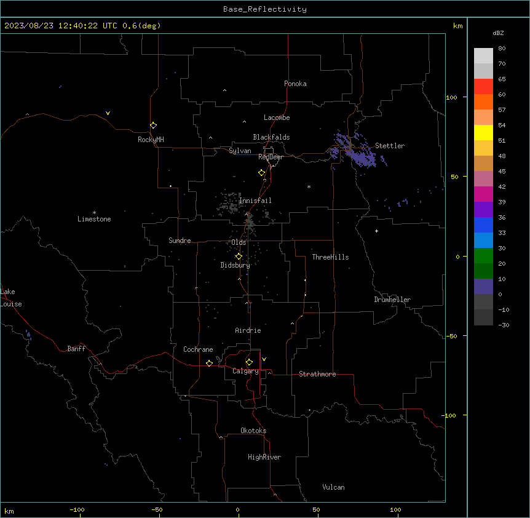Viewport: 530px width, 518px height.
Task: Click the magenta 39-42 dBZ legend swatch
Action: (x=483, y=194)
